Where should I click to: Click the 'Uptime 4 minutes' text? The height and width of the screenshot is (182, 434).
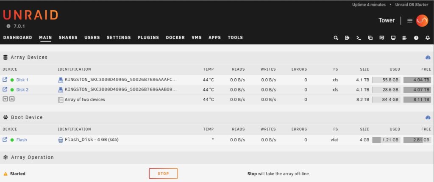(369, 5)
